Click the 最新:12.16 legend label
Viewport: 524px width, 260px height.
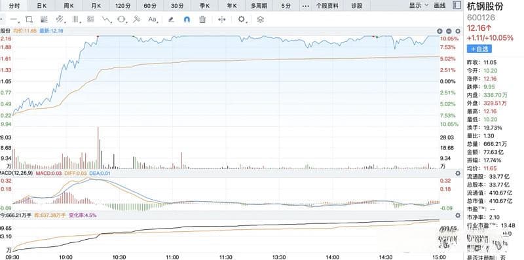click(51, 31)
